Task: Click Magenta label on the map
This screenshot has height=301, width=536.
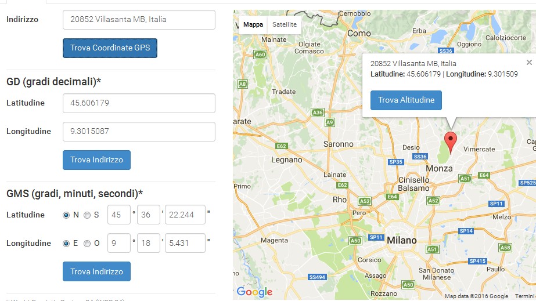Action: point(274,240)
